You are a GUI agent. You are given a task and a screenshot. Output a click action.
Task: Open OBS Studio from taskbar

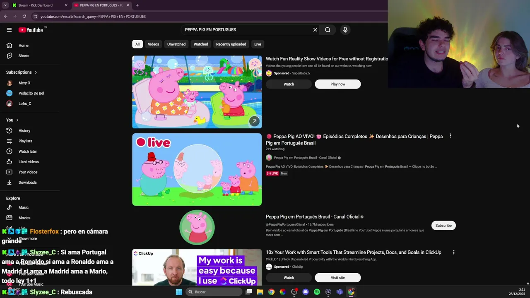[294, 292]
